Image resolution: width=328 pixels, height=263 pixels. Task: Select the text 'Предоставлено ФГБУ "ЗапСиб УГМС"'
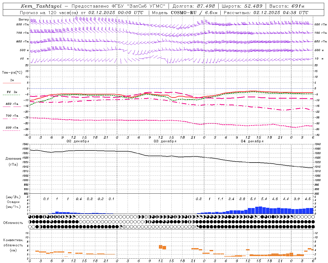(x=118, y=6)
